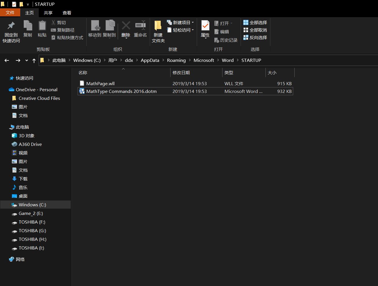Open 网络 (Network) in navigation pane
The image size is (378, 286).
(x=20, y=260)
